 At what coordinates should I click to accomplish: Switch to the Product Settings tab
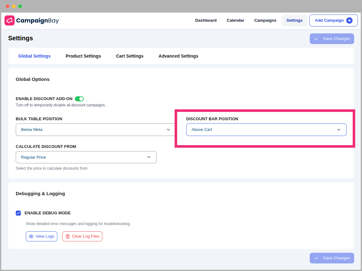pos(83,56)
